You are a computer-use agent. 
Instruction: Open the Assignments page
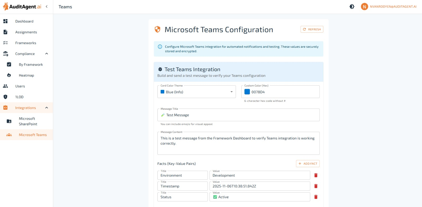26,32
